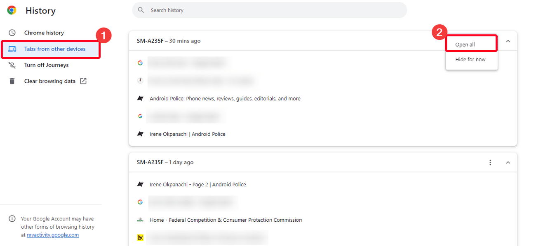Collapse the 1 day ago device section

[x=508, y=162]
